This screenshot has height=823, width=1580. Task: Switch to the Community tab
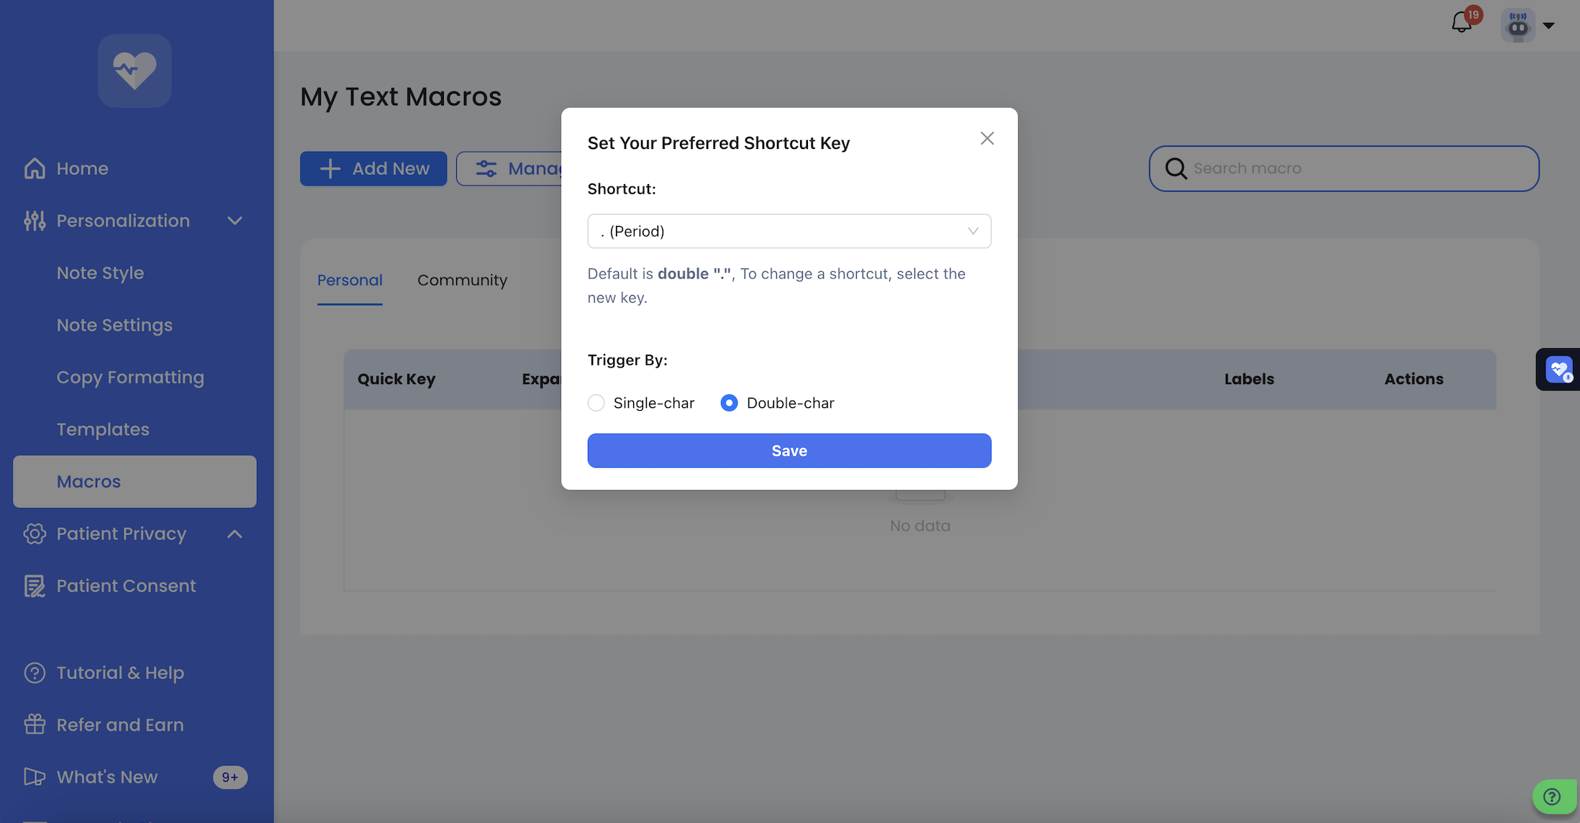coord(462,280)
